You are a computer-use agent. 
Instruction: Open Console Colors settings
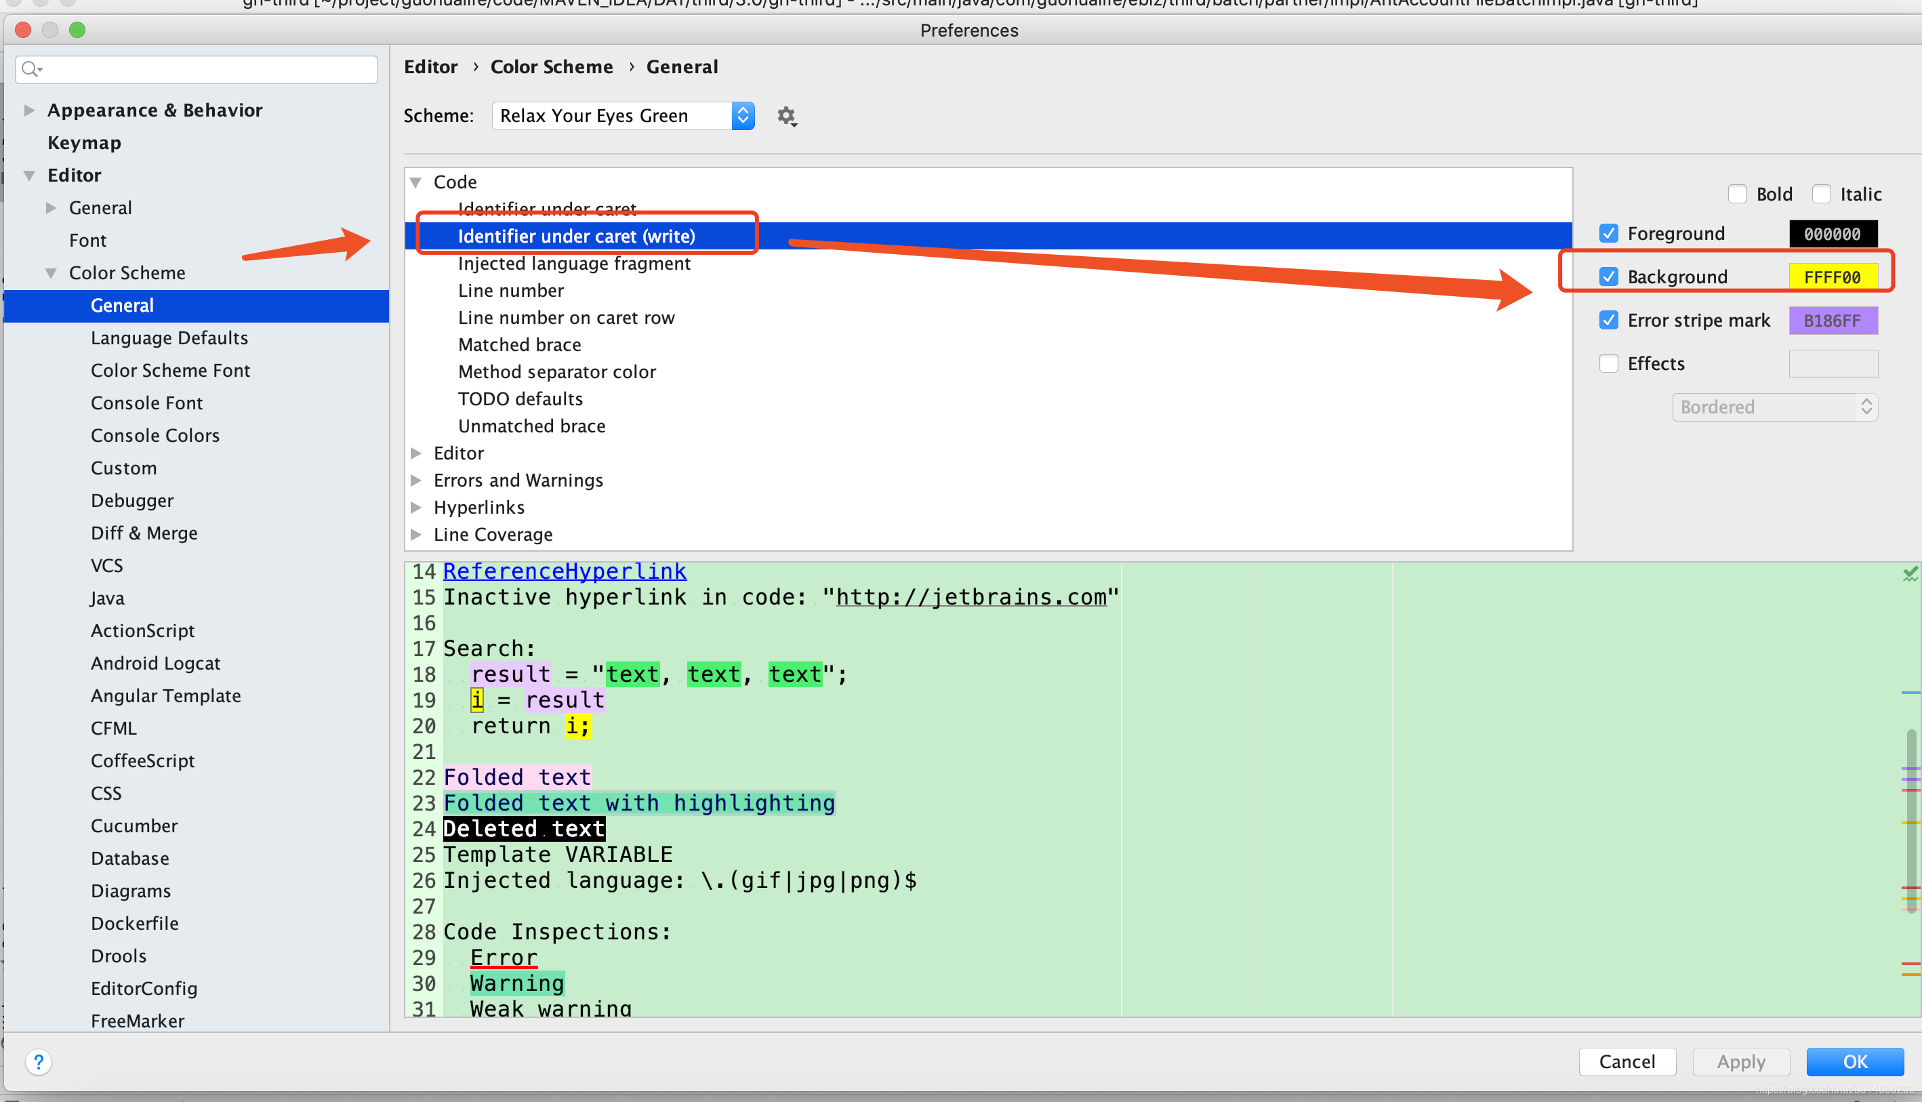[155, 436]
